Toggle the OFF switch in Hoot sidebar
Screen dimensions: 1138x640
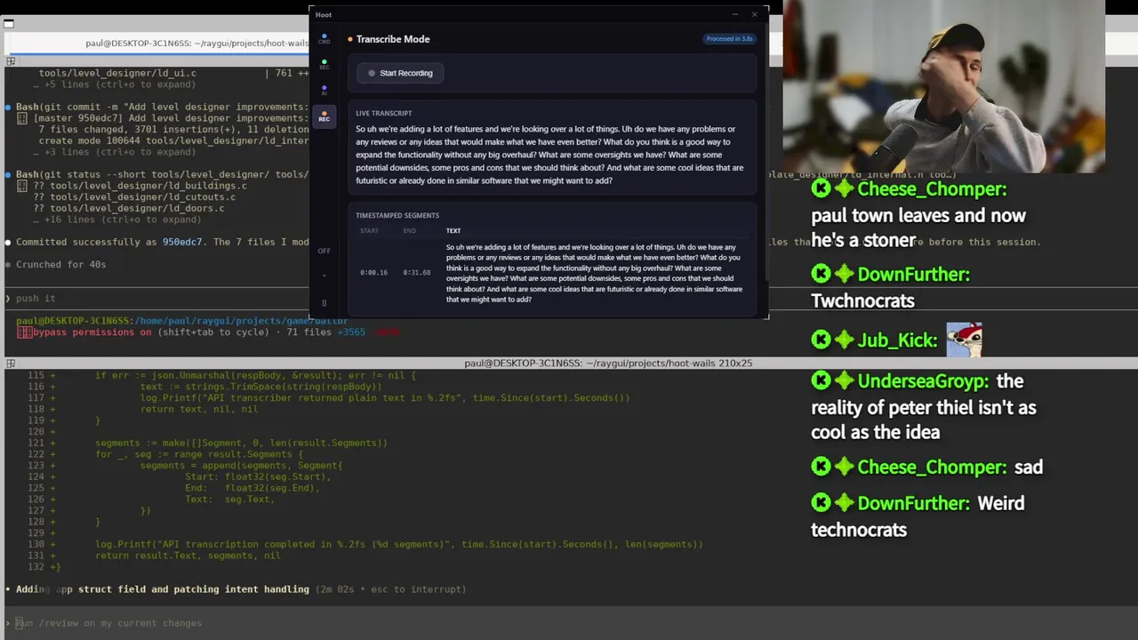click(325, 251)
